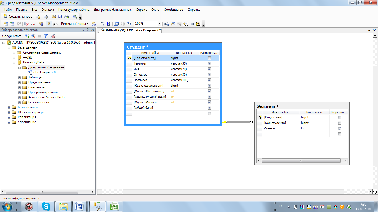Screen dimensions: 378x212
Task: Click the manage indexes and keys icon
Action: click(x=173, y=24)
